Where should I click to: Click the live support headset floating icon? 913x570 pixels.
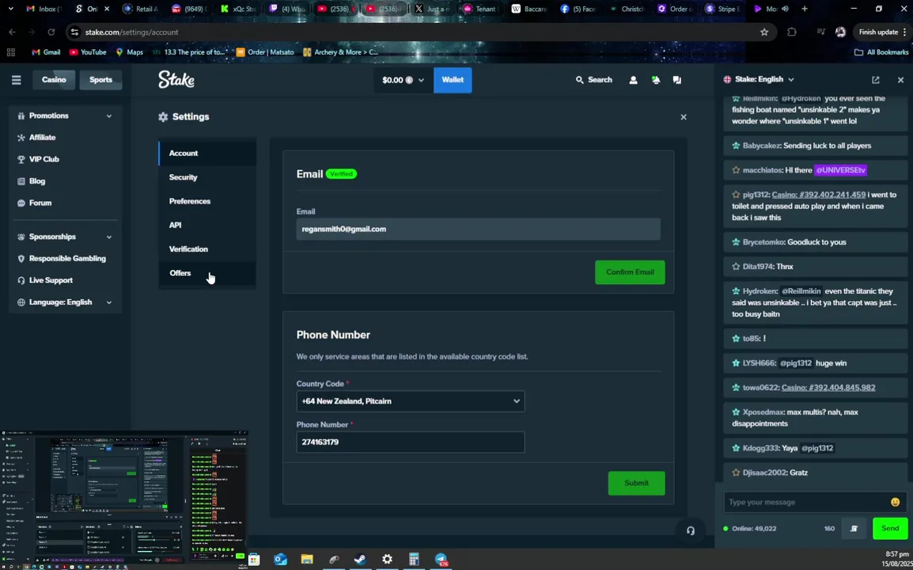(x=691, y=531)
